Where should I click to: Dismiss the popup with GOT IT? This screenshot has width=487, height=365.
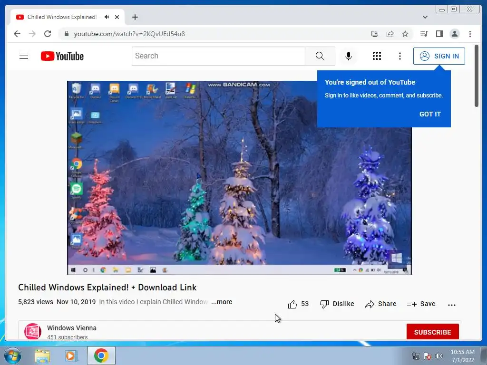430,114
